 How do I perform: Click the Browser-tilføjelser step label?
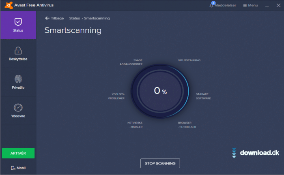pos(187,125)
